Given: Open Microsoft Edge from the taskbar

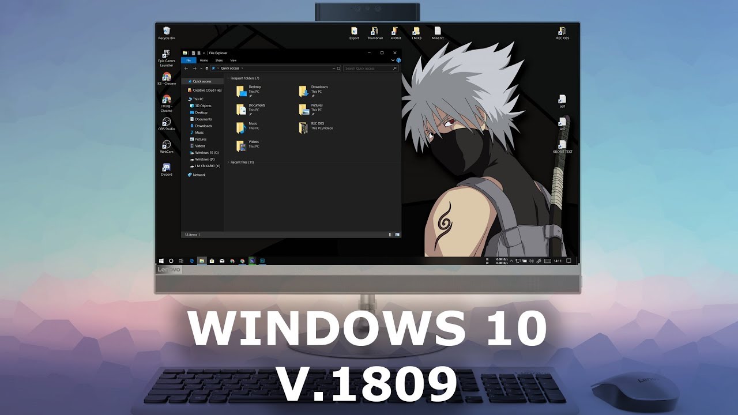Looking at the screenshot, I should 191,261.
